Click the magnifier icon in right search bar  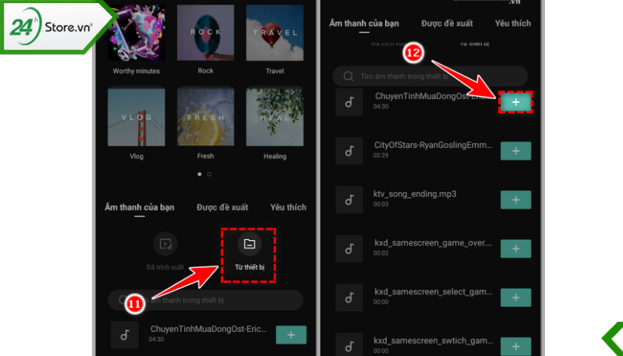pyautogui.click(x=349, y=76)
